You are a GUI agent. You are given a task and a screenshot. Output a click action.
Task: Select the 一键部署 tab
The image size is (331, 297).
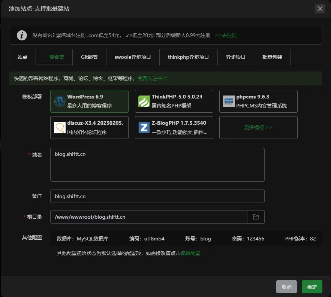(54, 57)
